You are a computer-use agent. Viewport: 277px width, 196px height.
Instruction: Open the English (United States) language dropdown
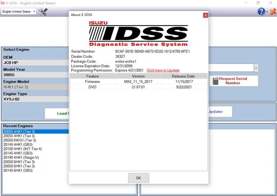pyautogui.click(x=19, y=12)
